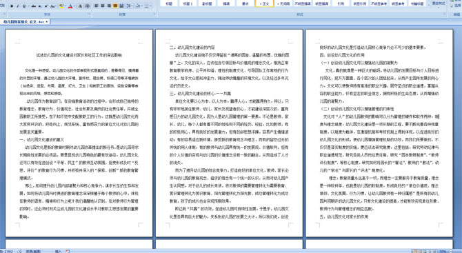This screenshot has width=462, height=253.
Task: Apply the 标题 1 style
Action: point(188,3)
